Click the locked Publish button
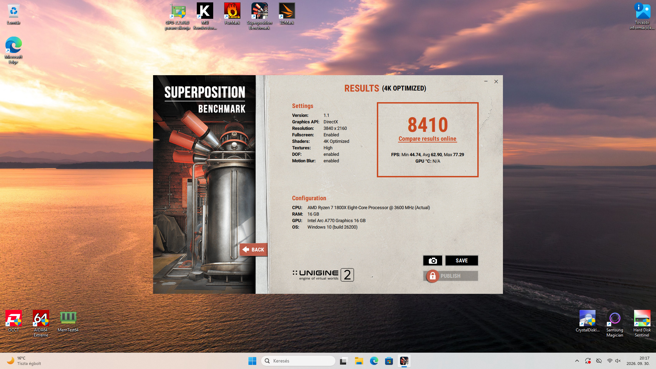 (x=450, y=276)
